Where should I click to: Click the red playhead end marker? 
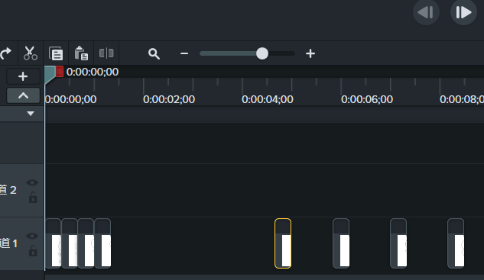pyautogui.click(x=60, y=72)
